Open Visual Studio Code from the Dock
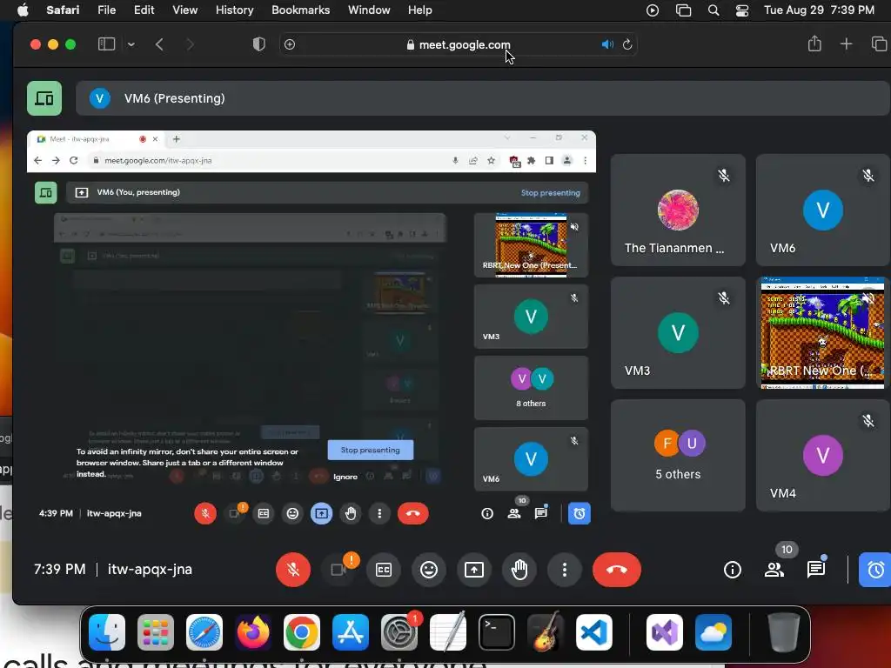 pos(593,631)
